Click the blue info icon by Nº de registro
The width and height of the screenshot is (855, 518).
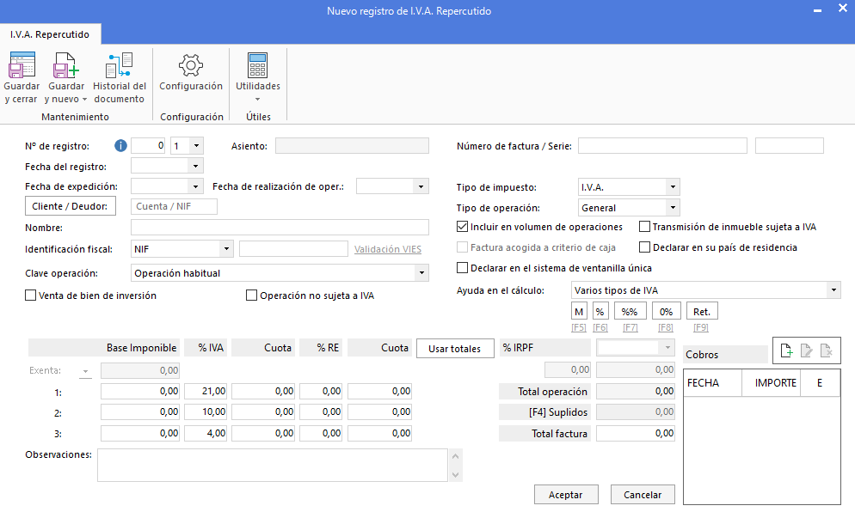[x=120, y=146]
